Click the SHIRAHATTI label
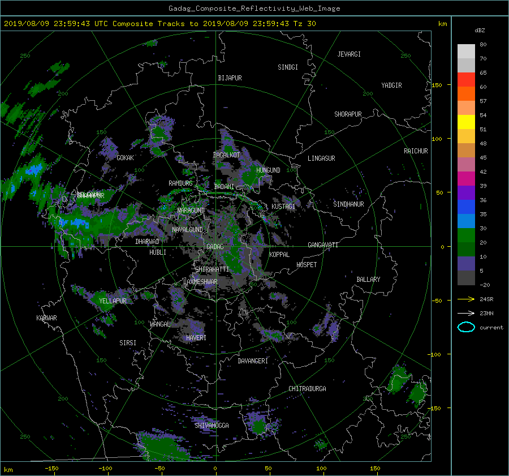 [212, 269]
